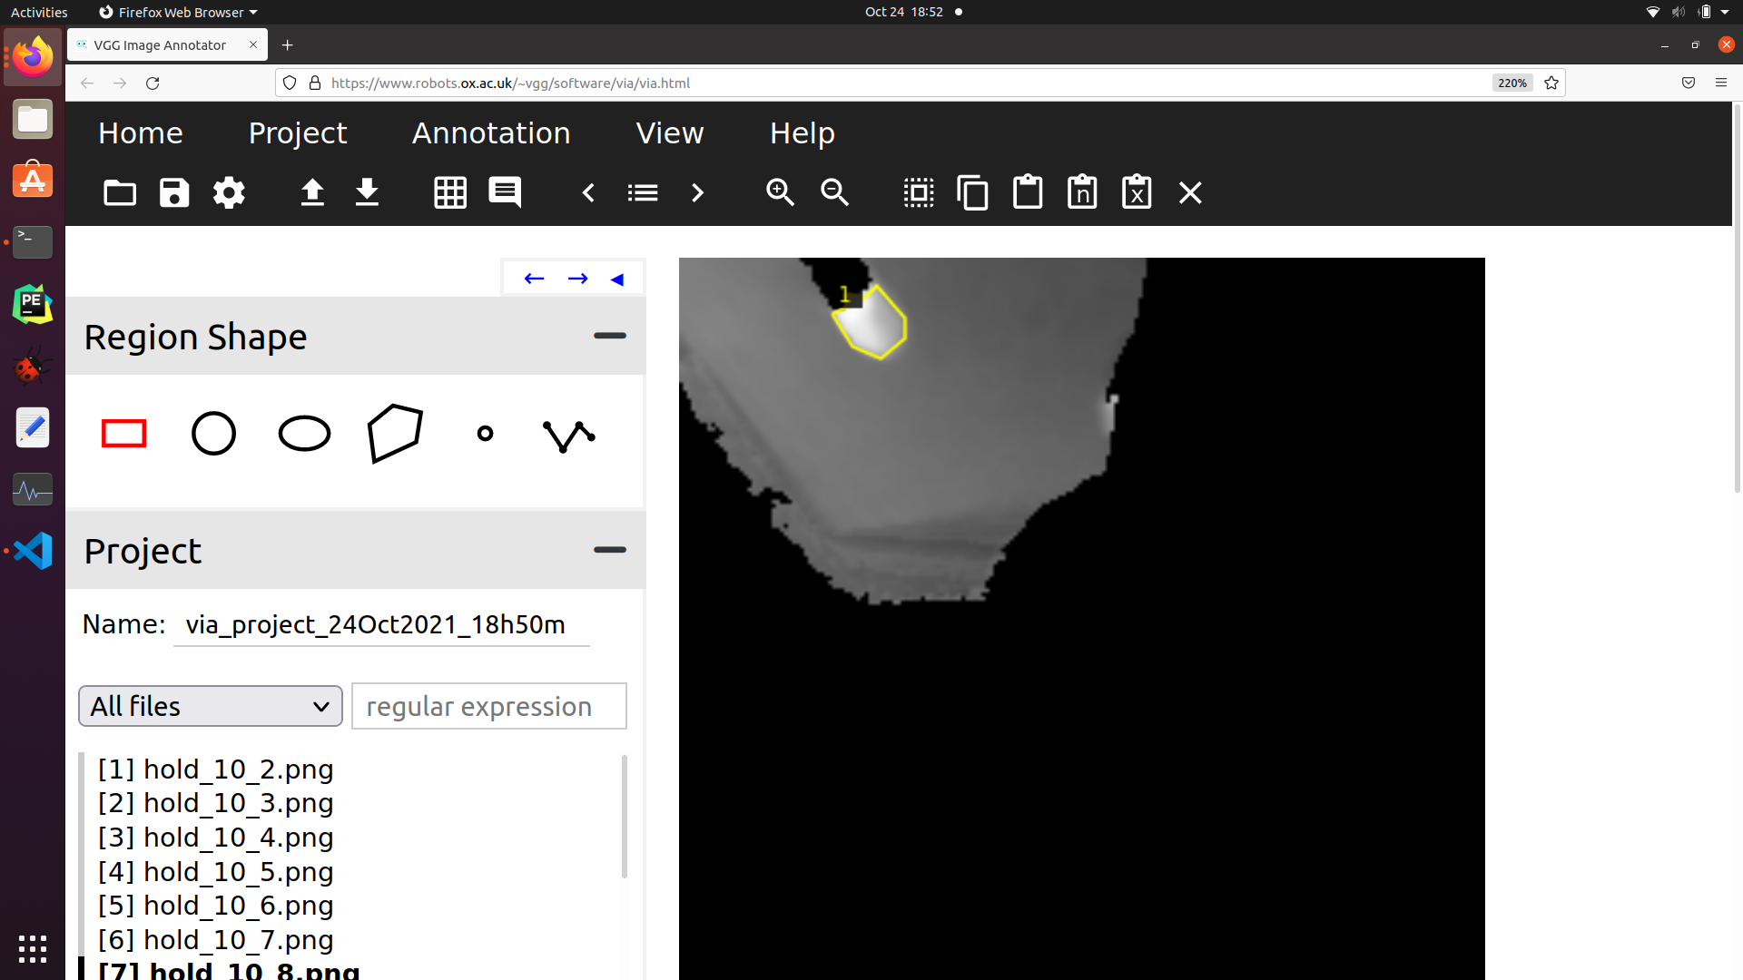The width and height of the screenshot is (1743, 980).
Task: Open the View menu
Action: point(670,133)
